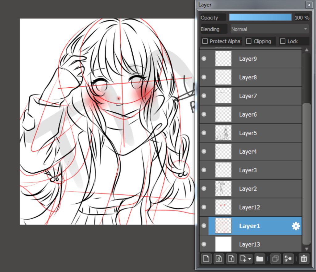Hide Layer5 visibility
316x272 pixels.
pos(204,133)
